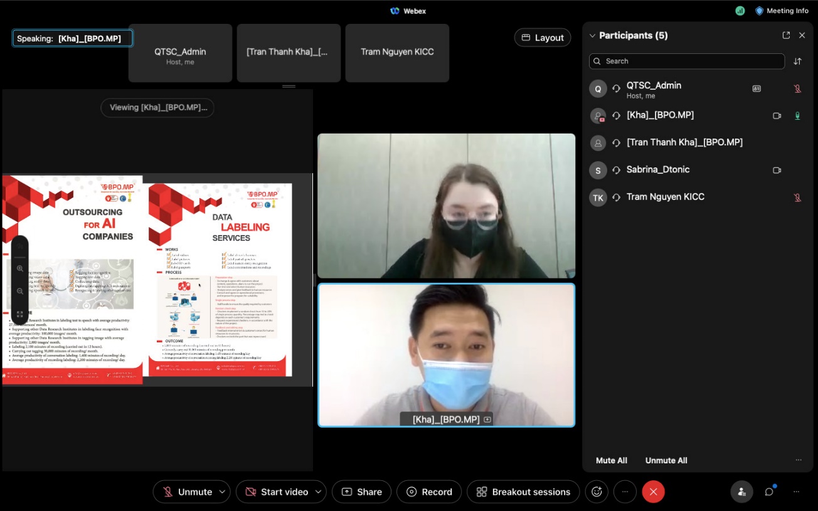818x511 pixels.
Task: Open panel options at bottom right
Action: coord(797,492)
